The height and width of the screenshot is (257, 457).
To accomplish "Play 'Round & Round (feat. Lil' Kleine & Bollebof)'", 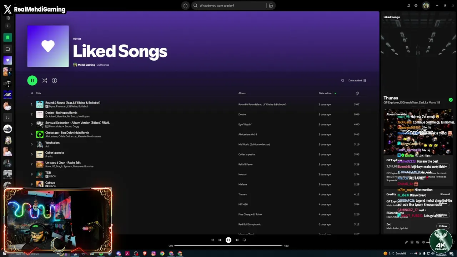I will pos(73,103).
